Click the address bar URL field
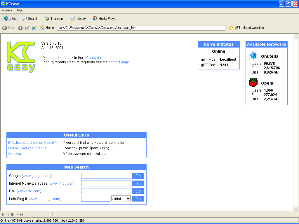This screenshot has height=224, width=299. [x=141, y=28]
